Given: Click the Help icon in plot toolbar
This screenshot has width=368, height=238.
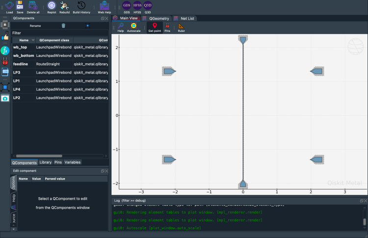Looking at the screenshot, I should click(121, 27).
